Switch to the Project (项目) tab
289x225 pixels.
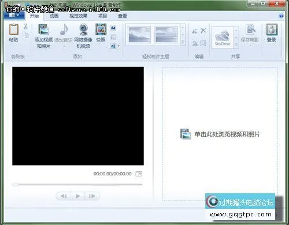pos(102,16)
